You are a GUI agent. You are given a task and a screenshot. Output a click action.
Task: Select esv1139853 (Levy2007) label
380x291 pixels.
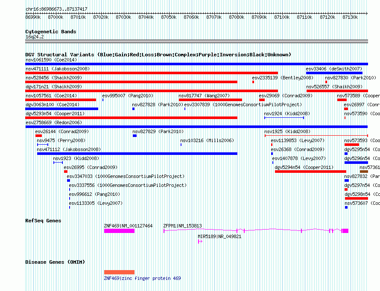point(298,140)
